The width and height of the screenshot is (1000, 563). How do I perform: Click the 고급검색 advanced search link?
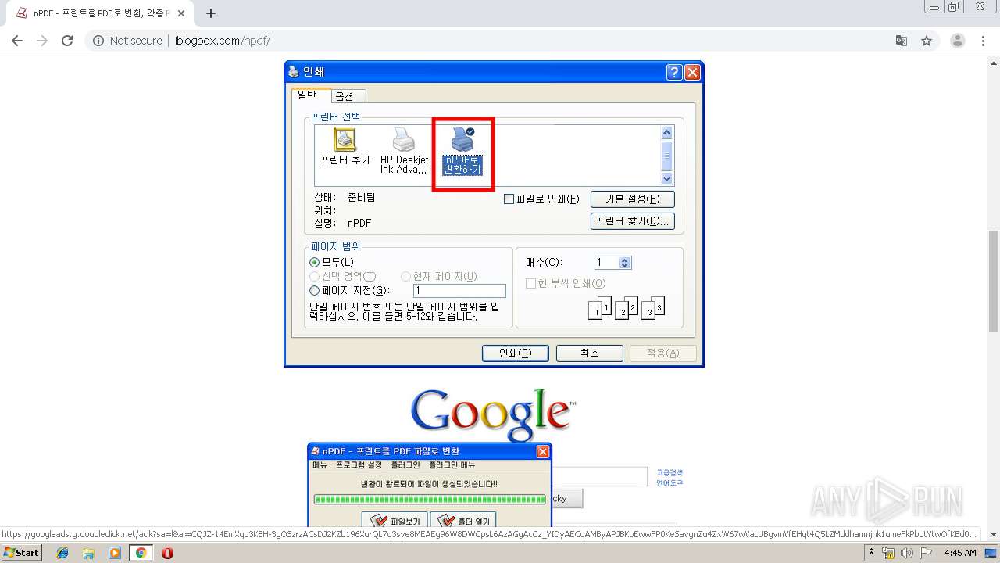coord(670,472)
